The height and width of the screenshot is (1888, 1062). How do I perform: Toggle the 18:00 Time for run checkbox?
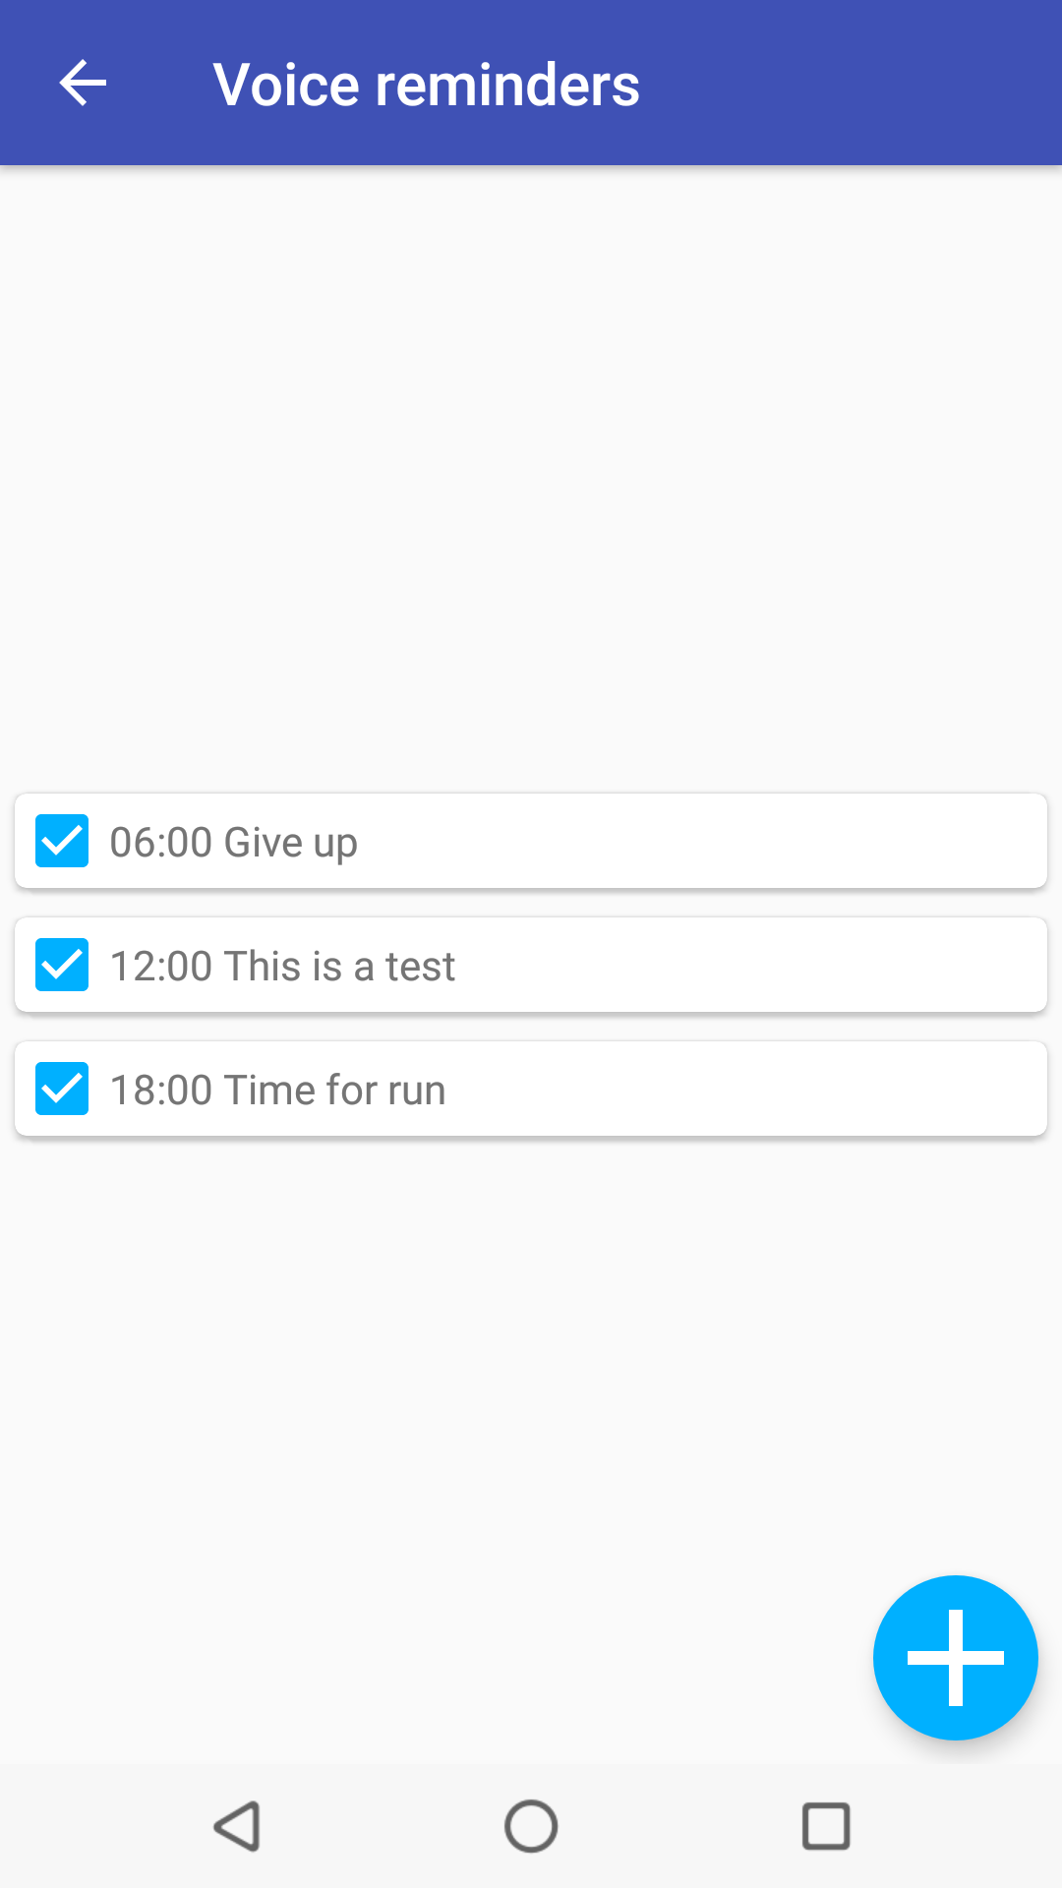(x=62, y=1089)
